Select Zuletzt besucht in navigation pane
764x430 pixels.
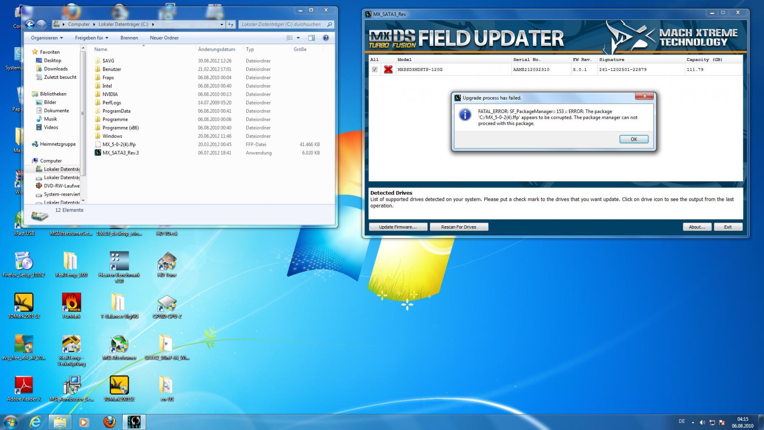point(60,77)
